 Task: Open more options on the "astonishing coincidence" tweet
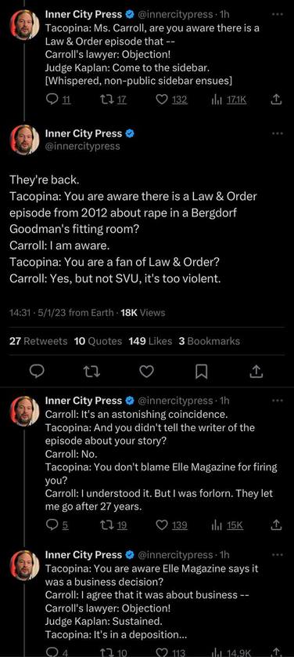(278, 400)
